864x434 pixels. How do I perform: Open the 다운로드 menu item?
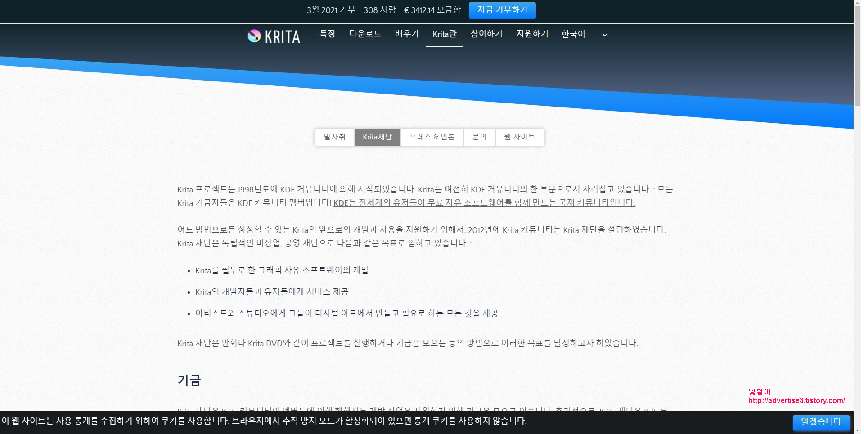tap(365, 34)
